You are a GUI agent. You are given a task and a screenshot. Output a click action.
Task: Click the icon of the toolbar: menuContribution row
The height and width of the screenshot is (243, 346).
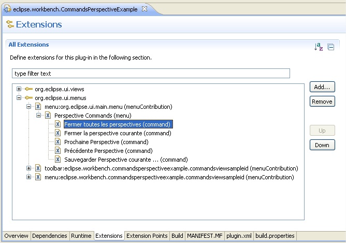point(38,168)
